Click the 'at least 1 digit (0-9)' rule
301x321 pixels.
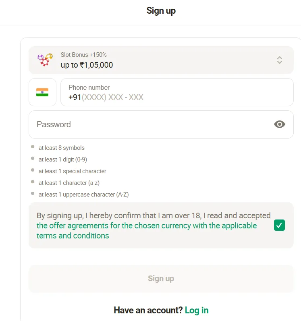(x=63, y=159)
